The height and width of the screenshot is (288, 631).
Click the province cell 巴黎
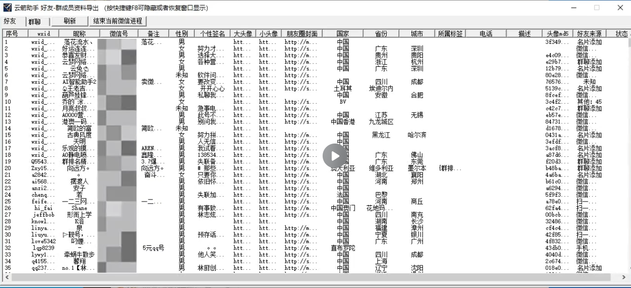pos(381,195)
